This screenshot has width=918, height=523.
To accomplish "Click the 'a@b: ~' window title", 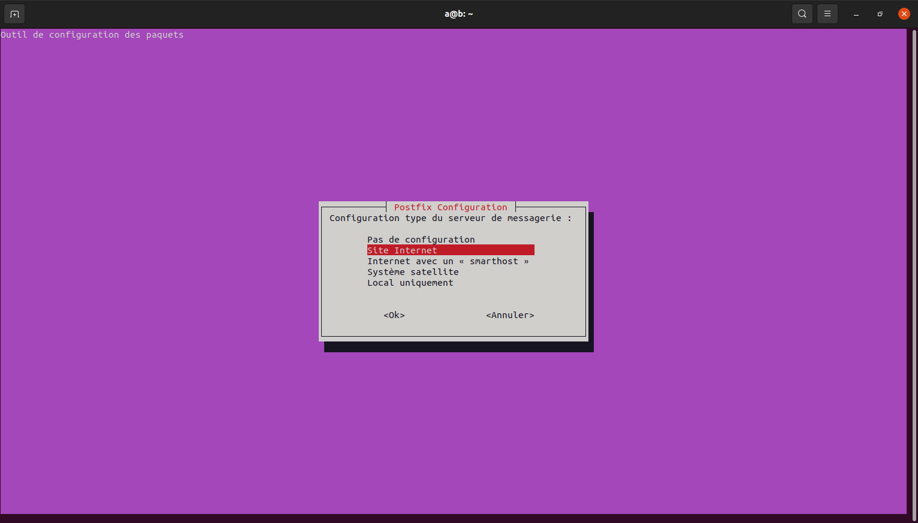I will (459, 14).
